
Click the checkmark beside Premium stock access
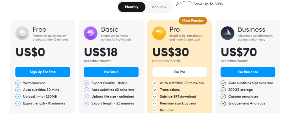coord(155,103)
